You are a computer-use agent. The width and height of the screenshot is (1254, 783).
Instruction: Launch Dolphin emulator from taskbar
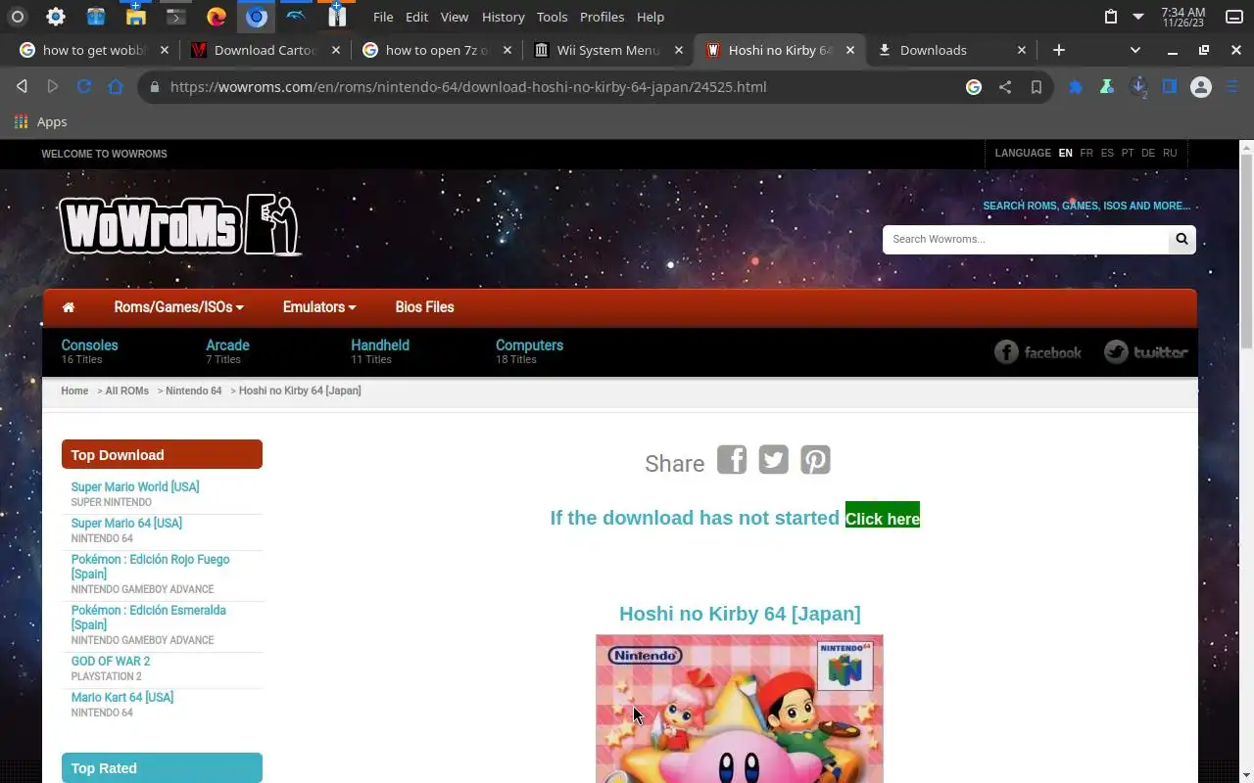point(296,17)
